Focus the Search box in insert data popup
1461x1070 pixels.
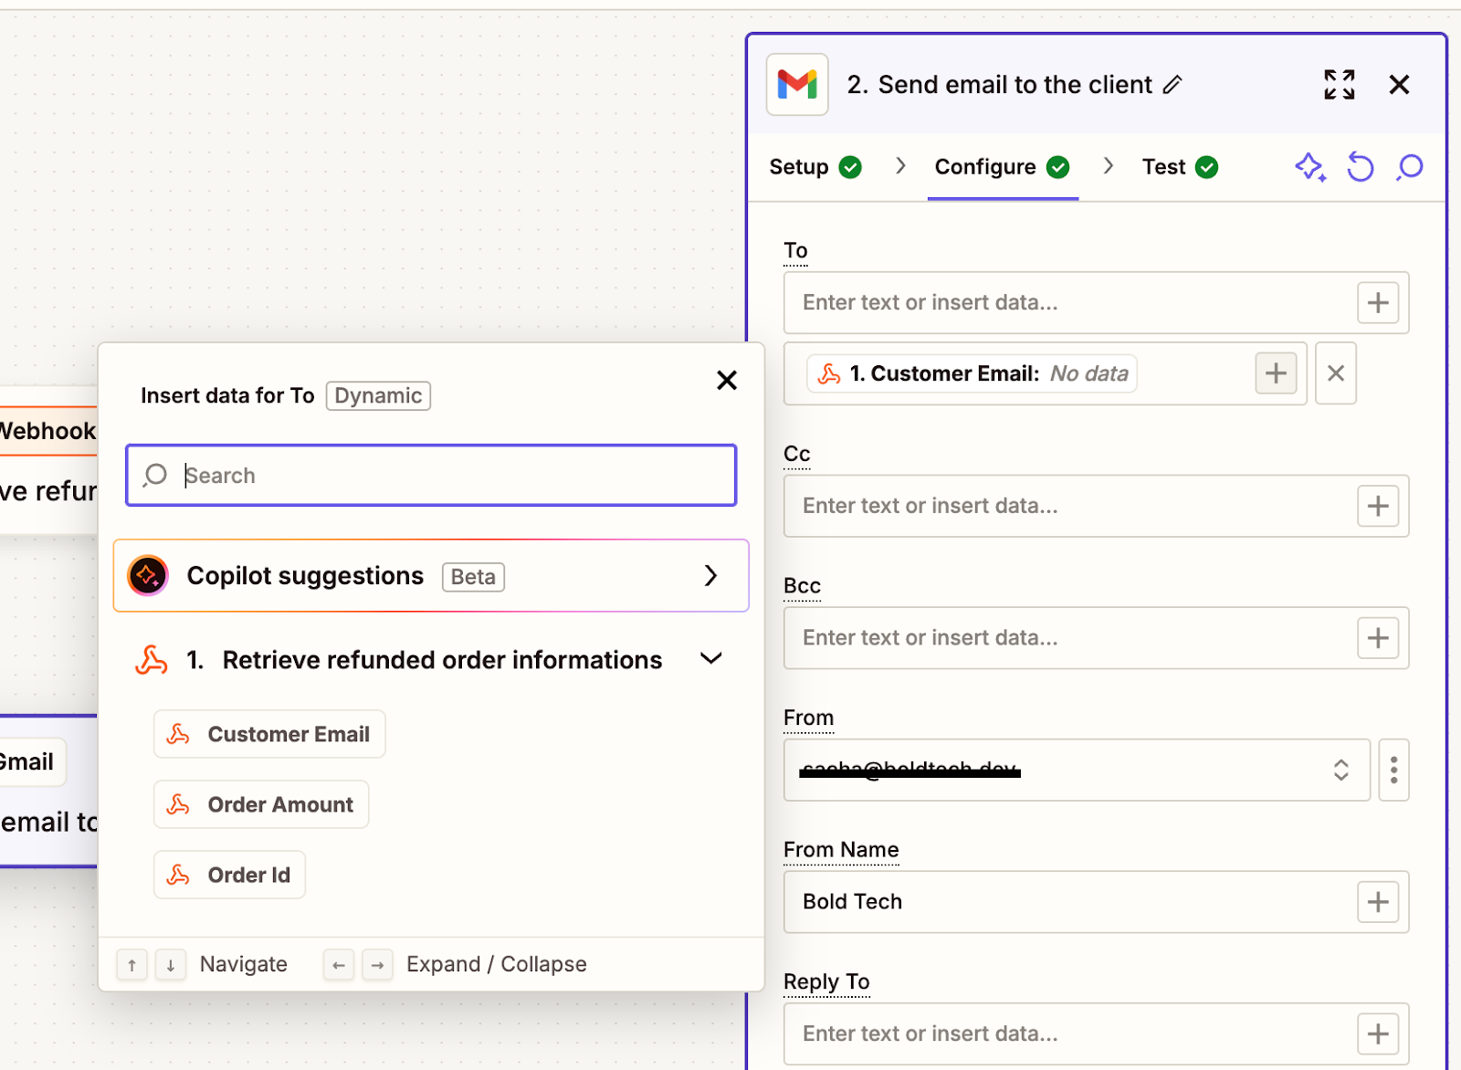[431, 475]
